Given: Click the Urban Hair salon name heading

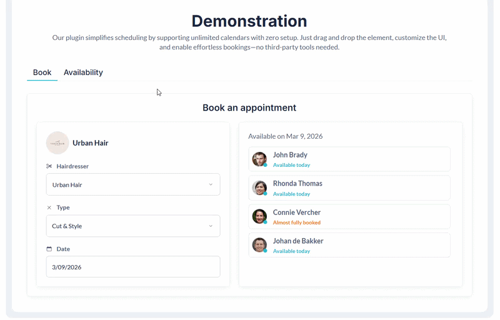Looking at the screenshot, I should pyautogui.click(x=91, y=143).
